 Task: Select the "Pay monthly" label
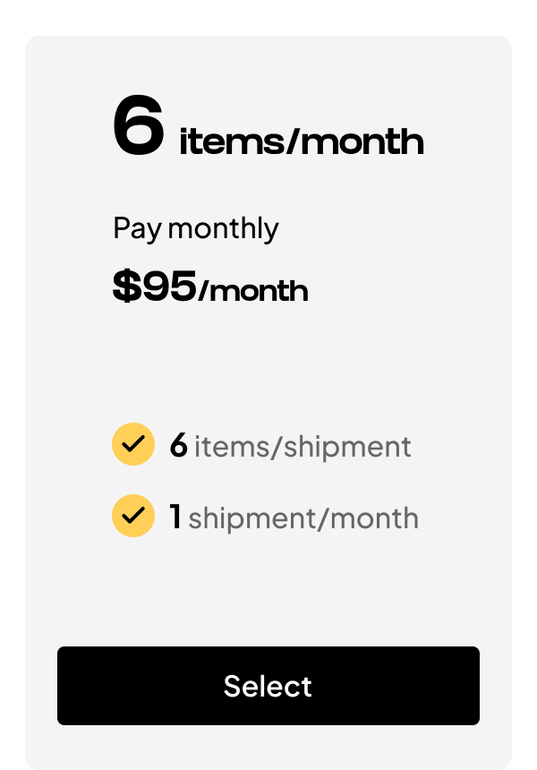click(196, 229)
